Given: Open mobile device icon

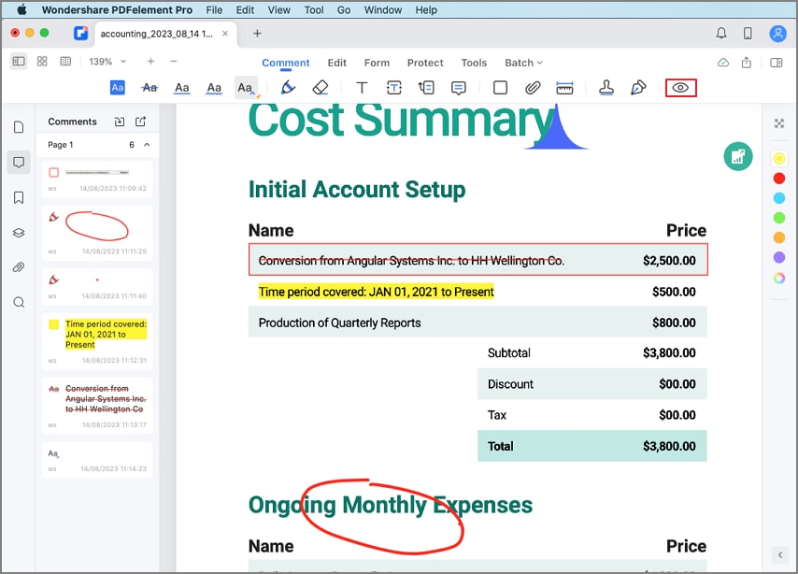Looking at the screenshot, I should point(748,34).
